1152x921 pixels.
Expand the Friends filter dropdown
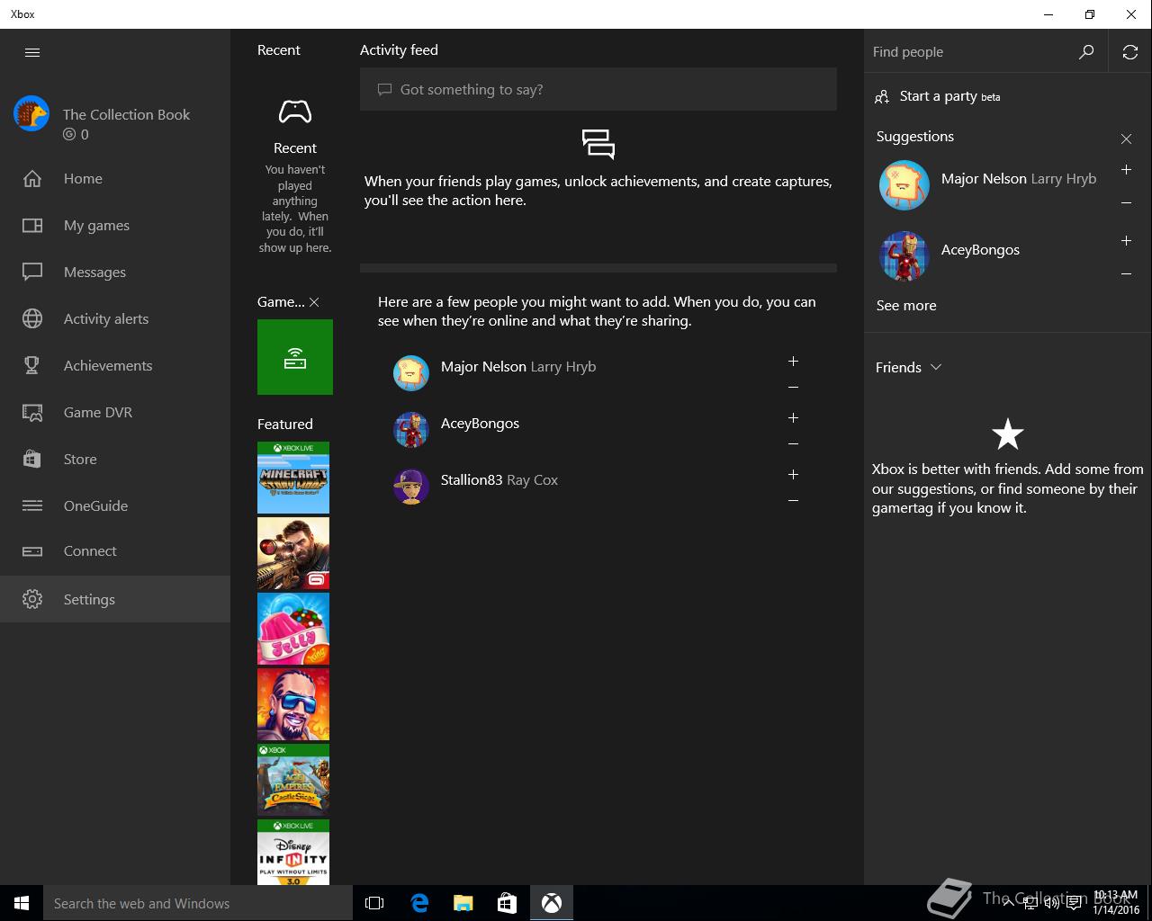pos(909,367)
